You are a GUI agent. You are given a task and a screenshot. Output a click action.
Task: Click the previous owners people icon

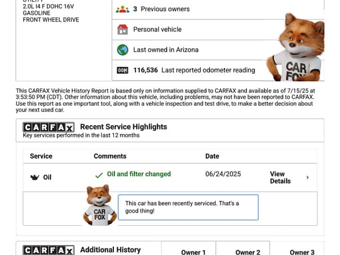coord(122,9)
